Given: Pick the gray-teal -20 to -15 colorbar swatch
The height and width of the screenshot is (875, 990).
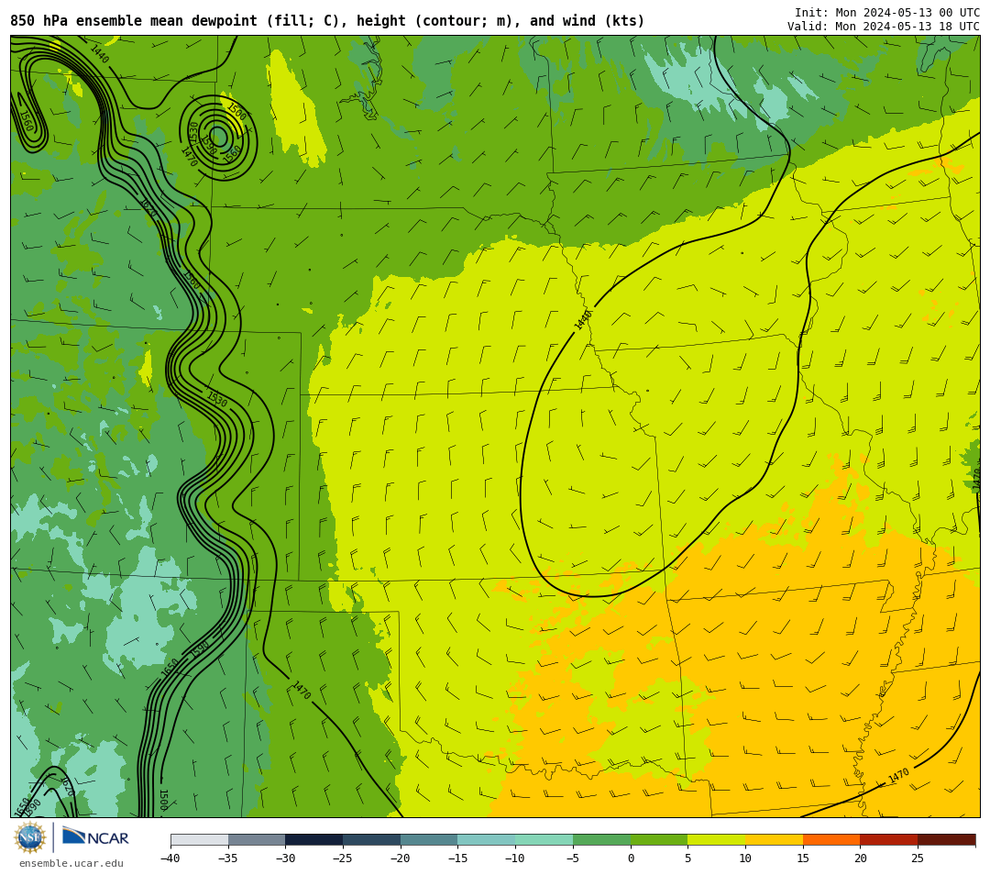Looking at the screenshot, I should [429, 839].
